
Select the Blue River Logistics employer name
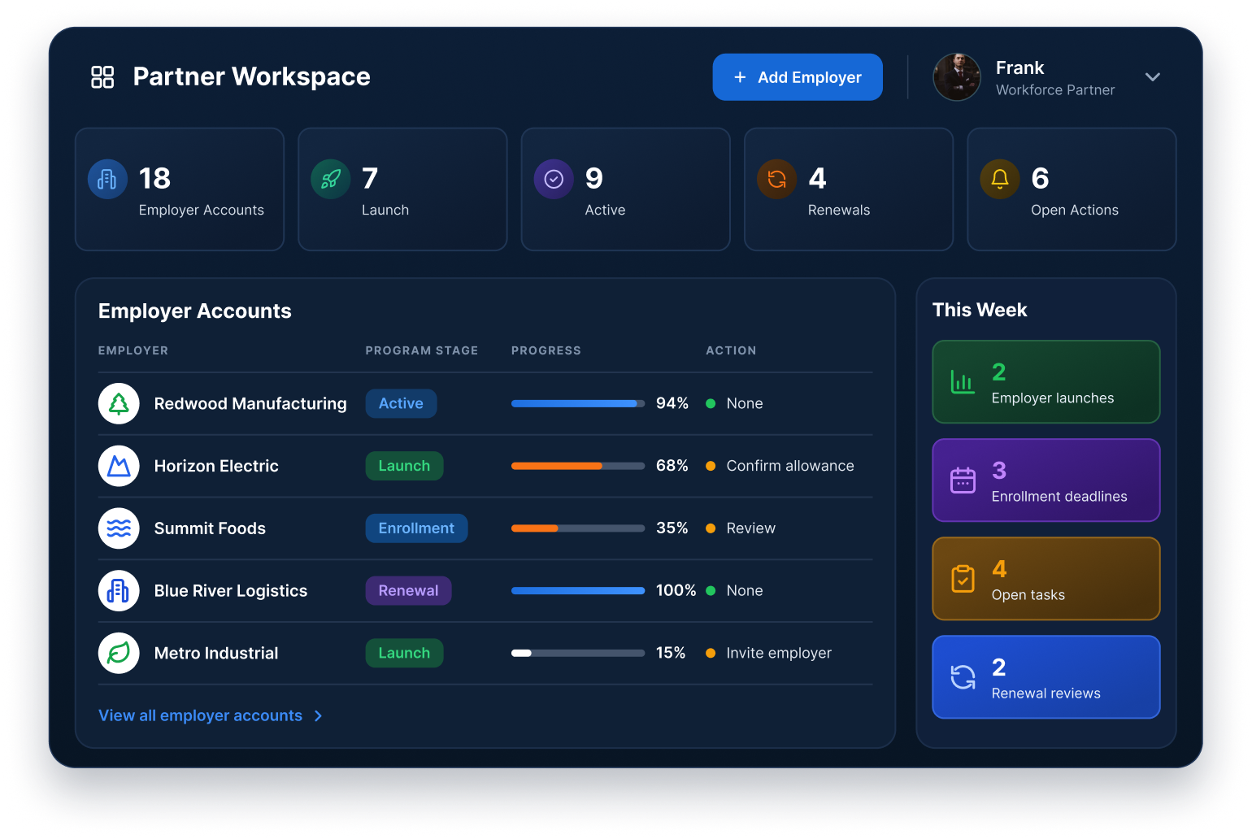231,591
